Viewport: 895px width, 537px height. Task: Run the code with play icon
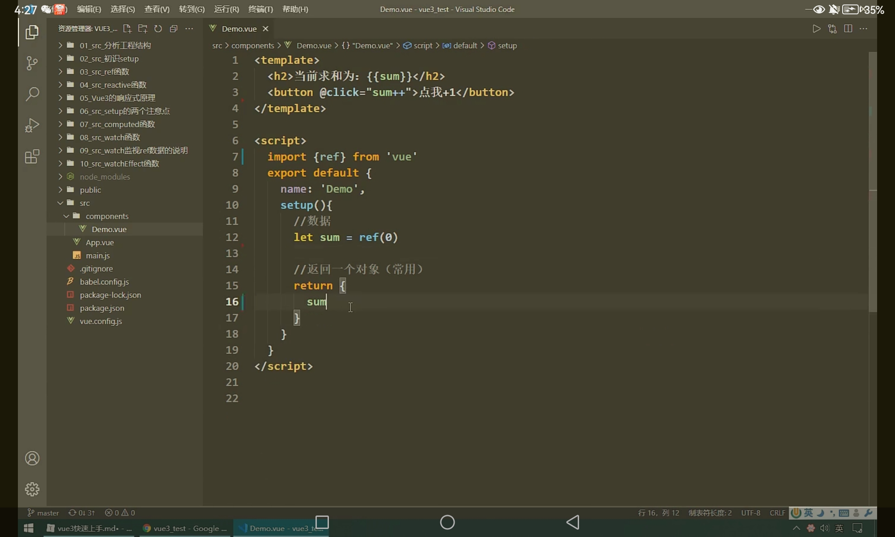coord(817,29)
